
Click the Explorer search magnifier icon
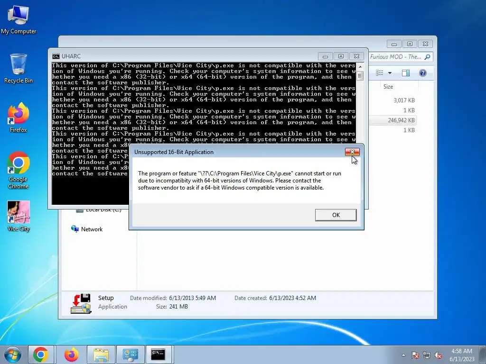428,57
